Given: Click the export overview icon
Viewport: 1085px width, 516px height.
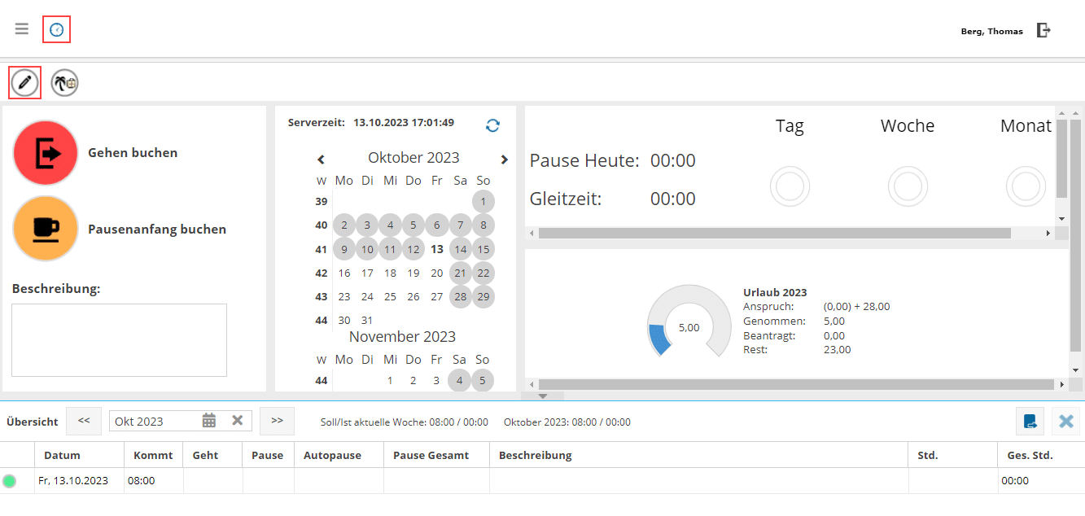Looking at the screenshot, I should point(1030,422).
